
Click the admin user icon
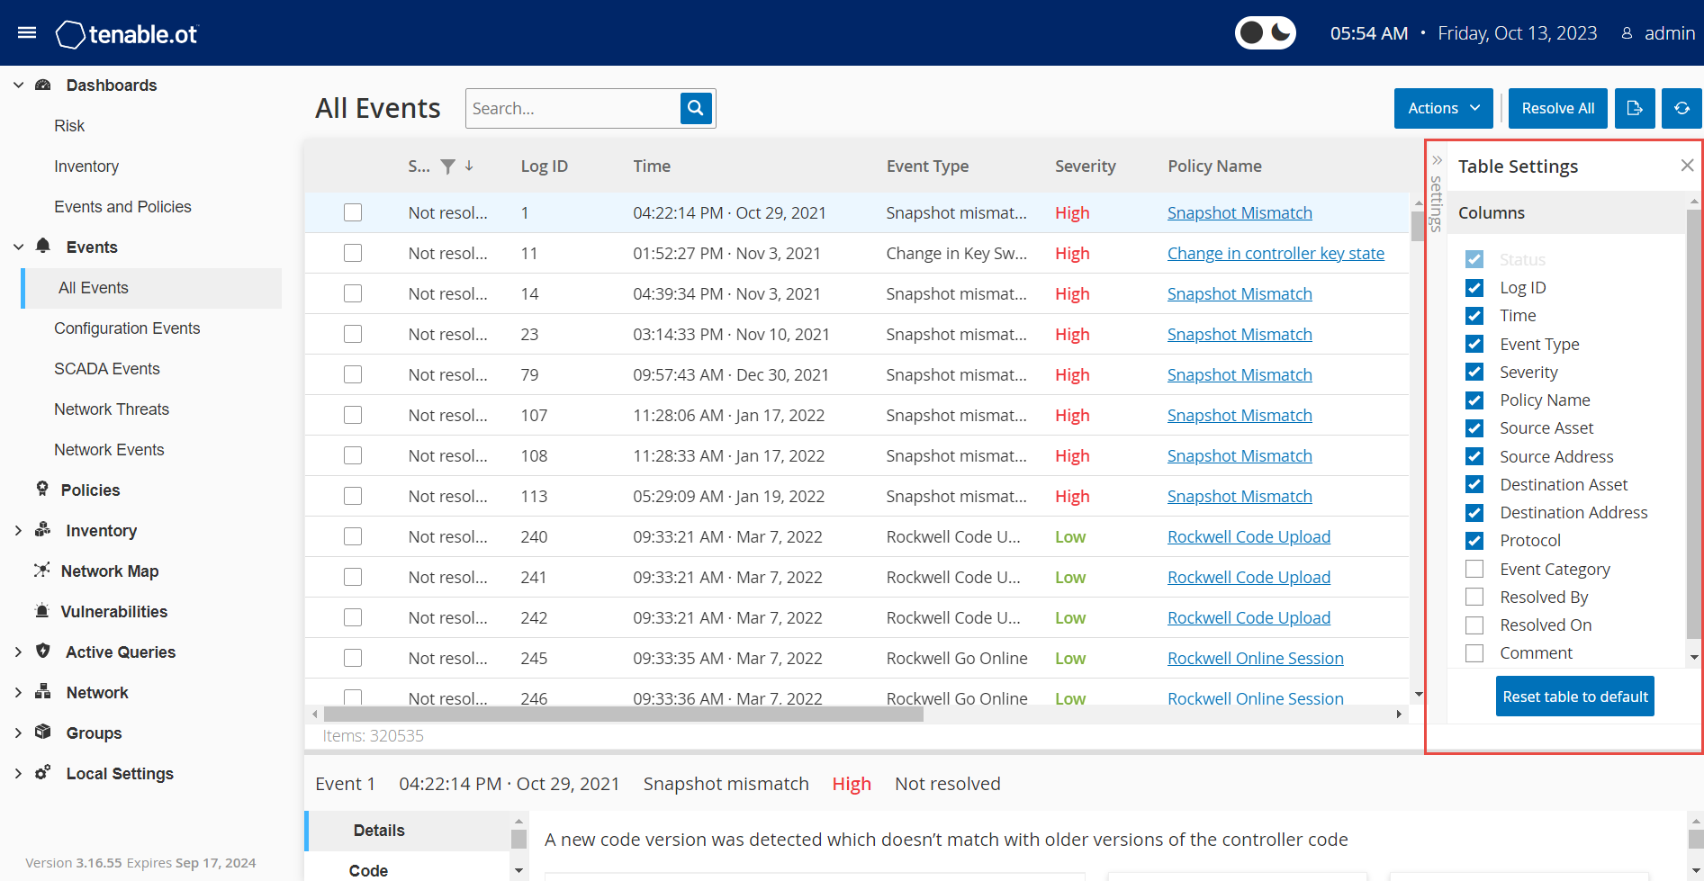1627,33
